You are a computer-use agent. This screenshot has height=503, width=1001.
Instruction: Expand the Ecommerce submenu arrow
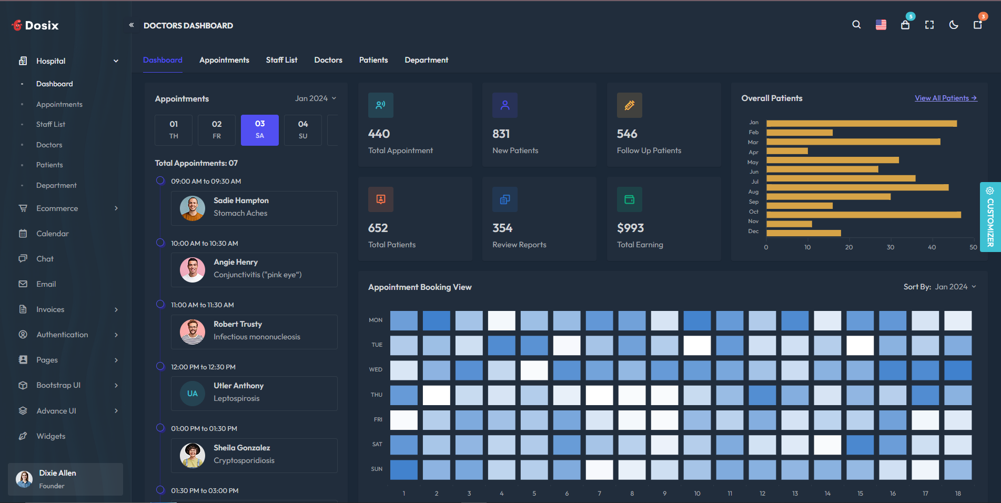[x=116, y=208]
